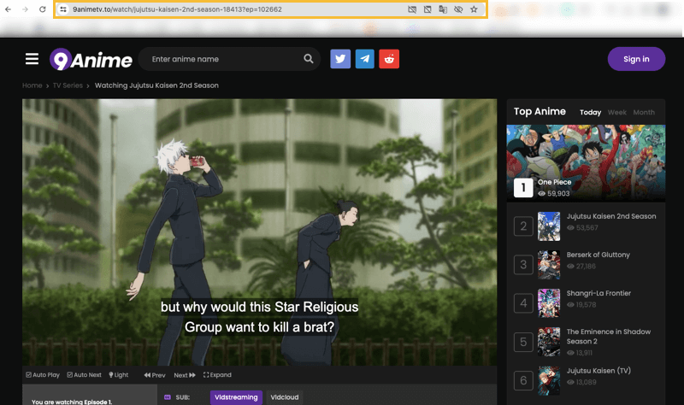Click the Berserk of Gluttony thumbnail image
The width and height of the screenshot is (684, 405).
tap(549, 265)
